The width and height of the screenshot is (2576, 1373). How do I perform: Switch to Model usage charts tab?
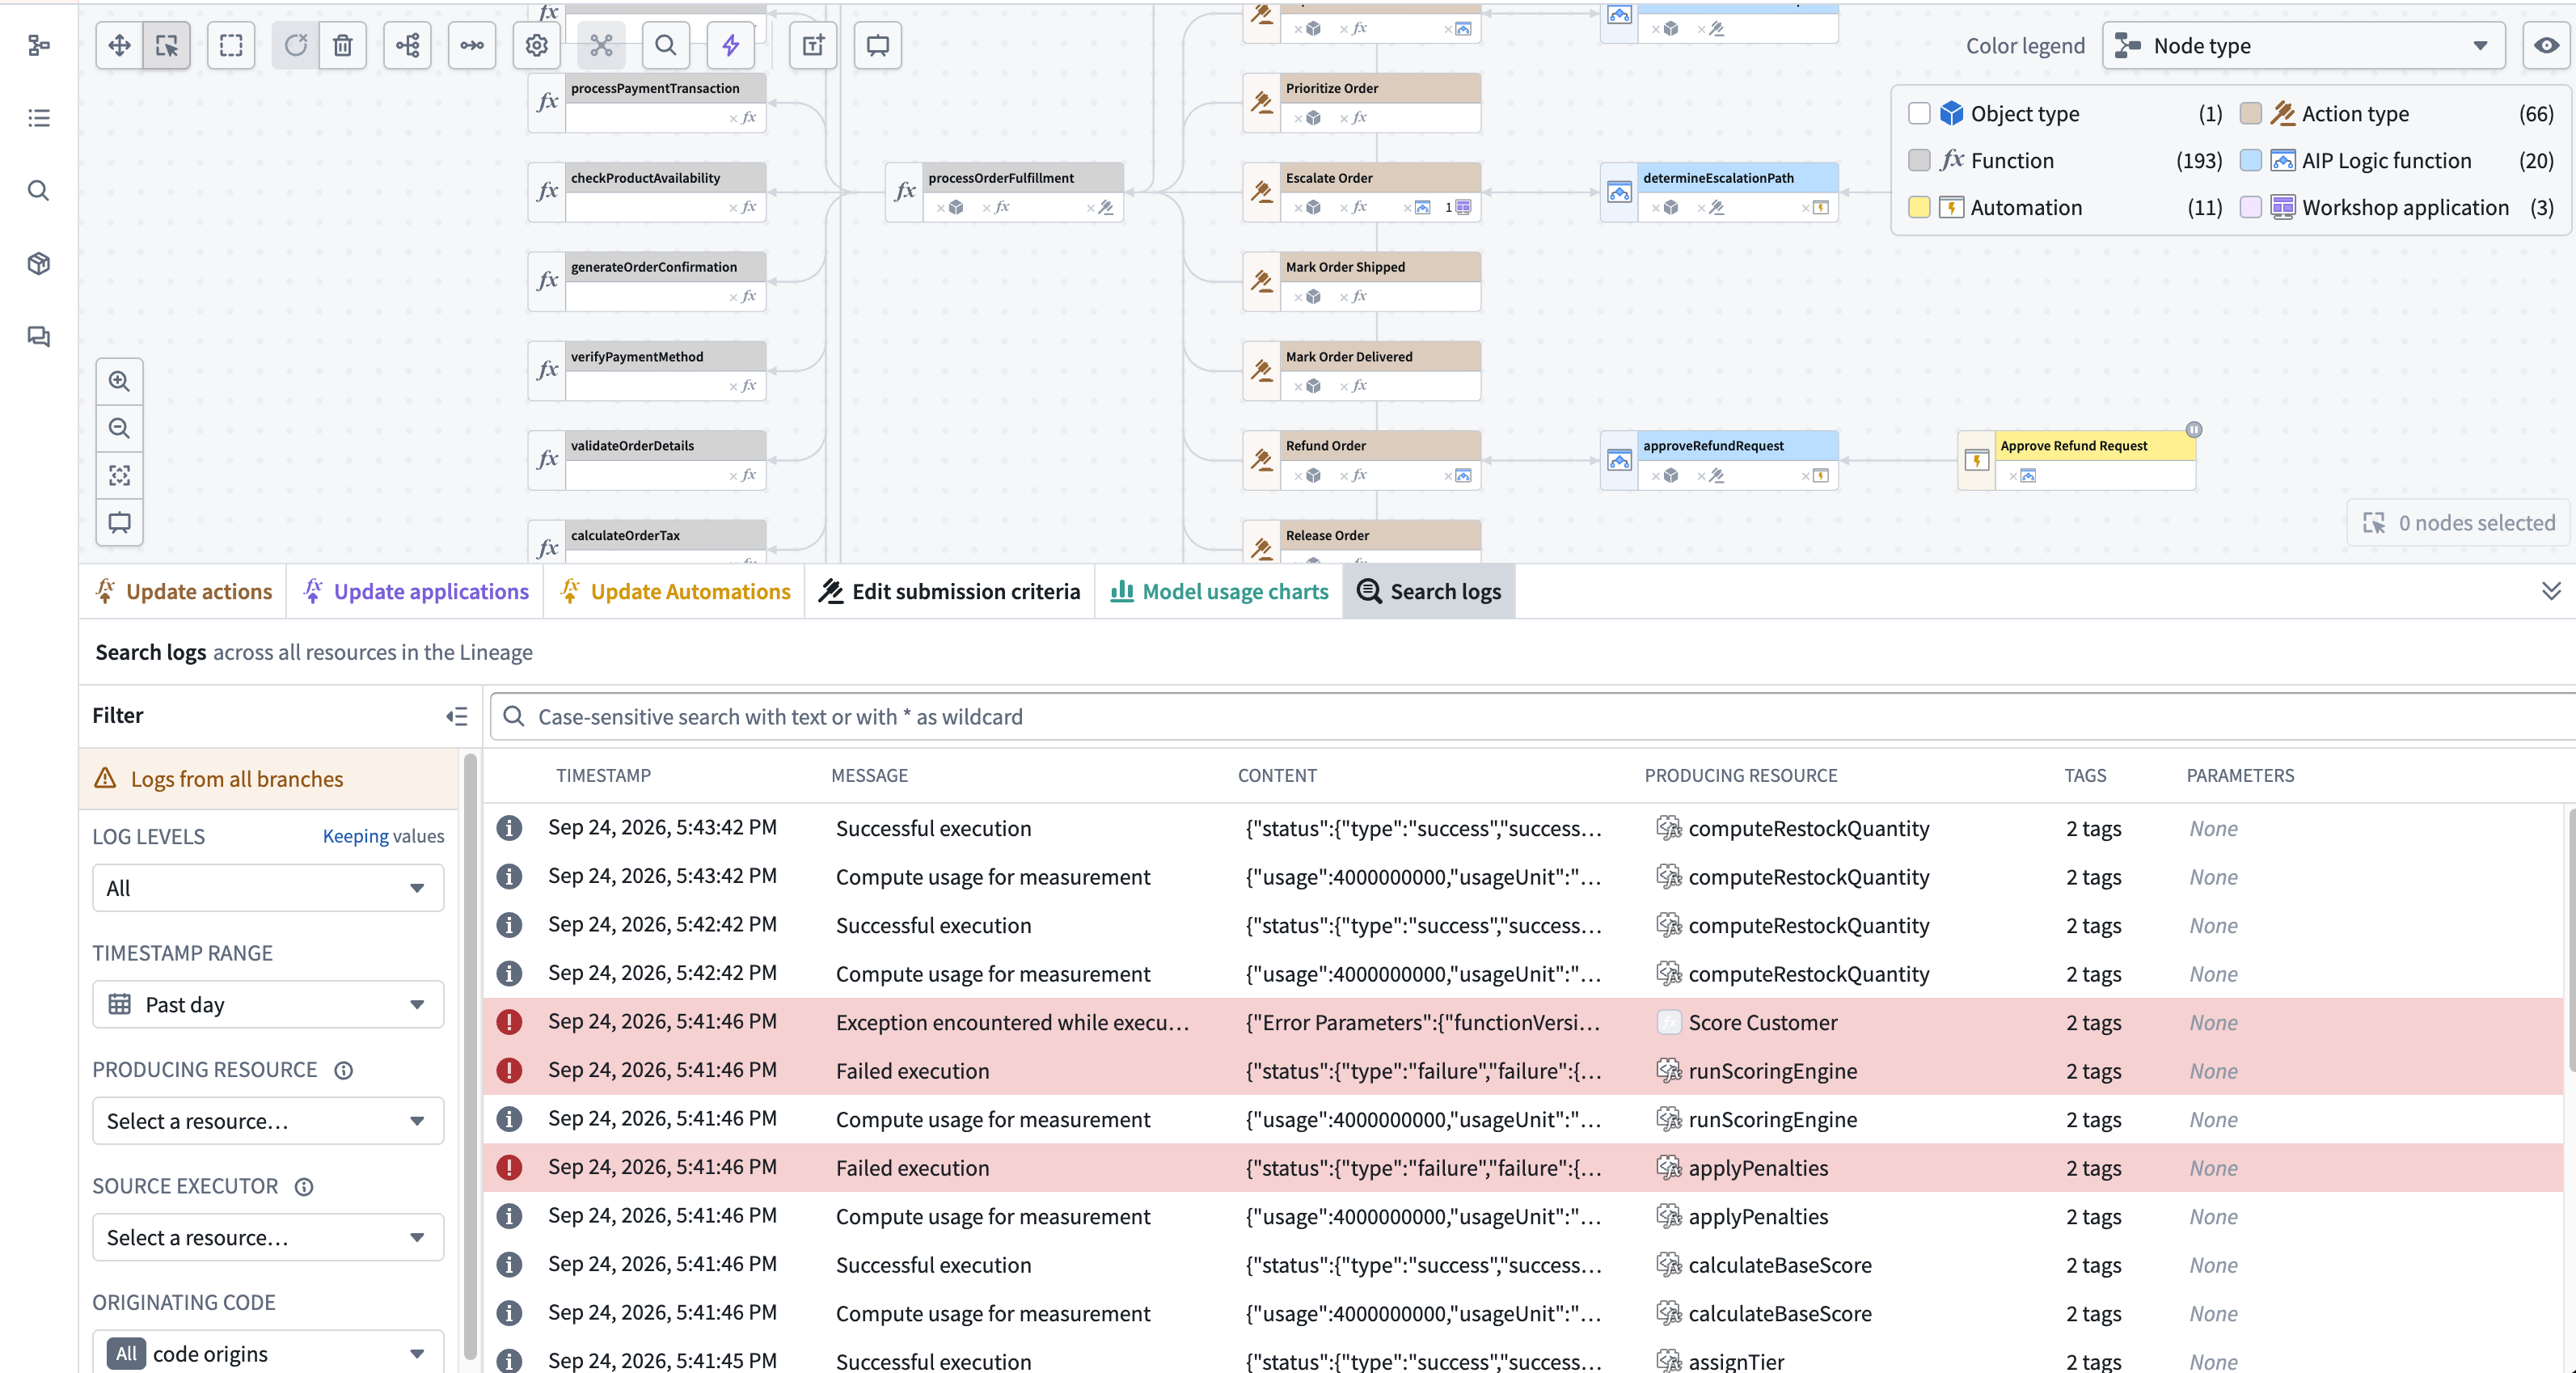click(x=1219, y=591)
